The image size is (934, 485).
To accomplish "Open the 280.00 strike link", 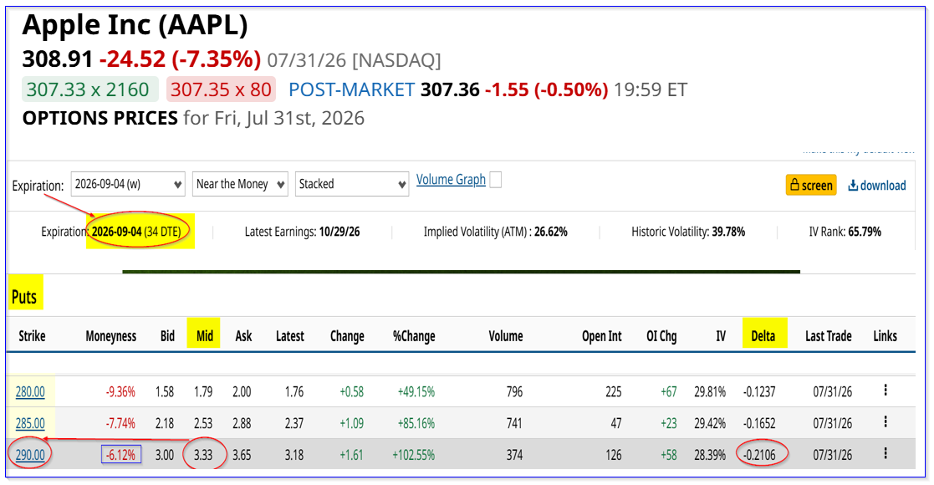I will [x=30, y=392].
